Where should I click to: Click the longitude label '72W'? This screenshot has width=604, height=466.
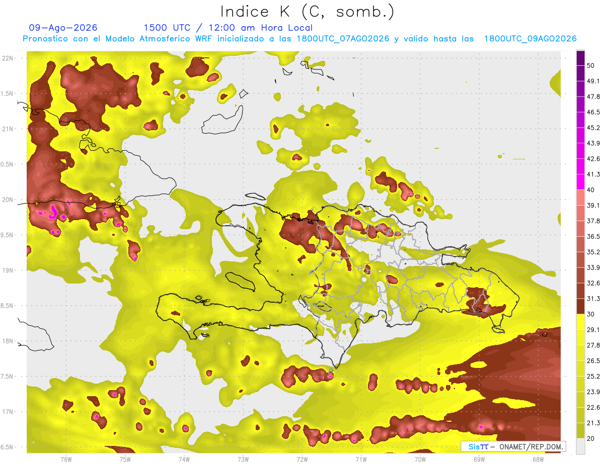point(302,459)
